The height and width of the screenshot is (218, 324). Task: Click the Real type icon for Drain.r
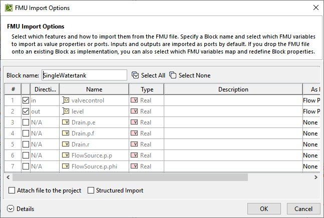(x=134, y=144)
